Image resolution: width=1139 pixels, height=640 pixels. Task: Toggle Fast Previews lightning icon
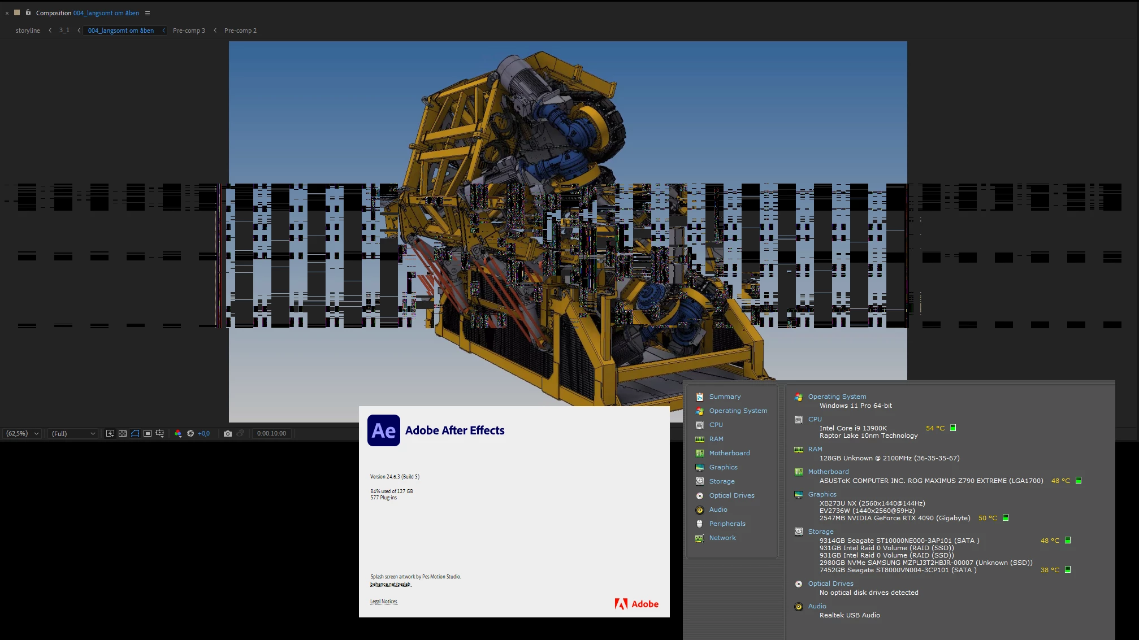[110, 433]
